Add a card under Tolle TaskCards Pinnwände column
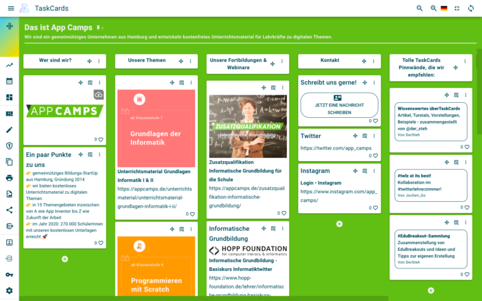482x301 pixels. (431, 290)
